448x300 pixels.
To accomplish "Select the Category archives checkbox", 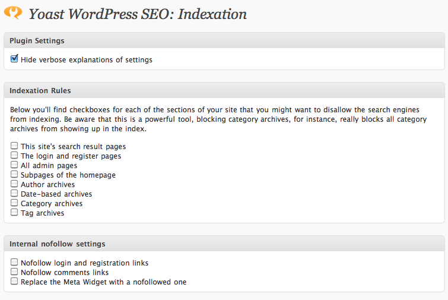I will coord(14,203).
